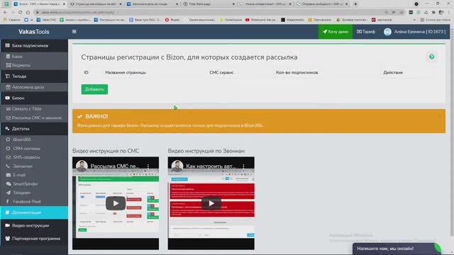Image resolution: width=454 pixels, height=255 pixels.
Task: Open Партнерская программа sidebar item
Action: (34, 239)
